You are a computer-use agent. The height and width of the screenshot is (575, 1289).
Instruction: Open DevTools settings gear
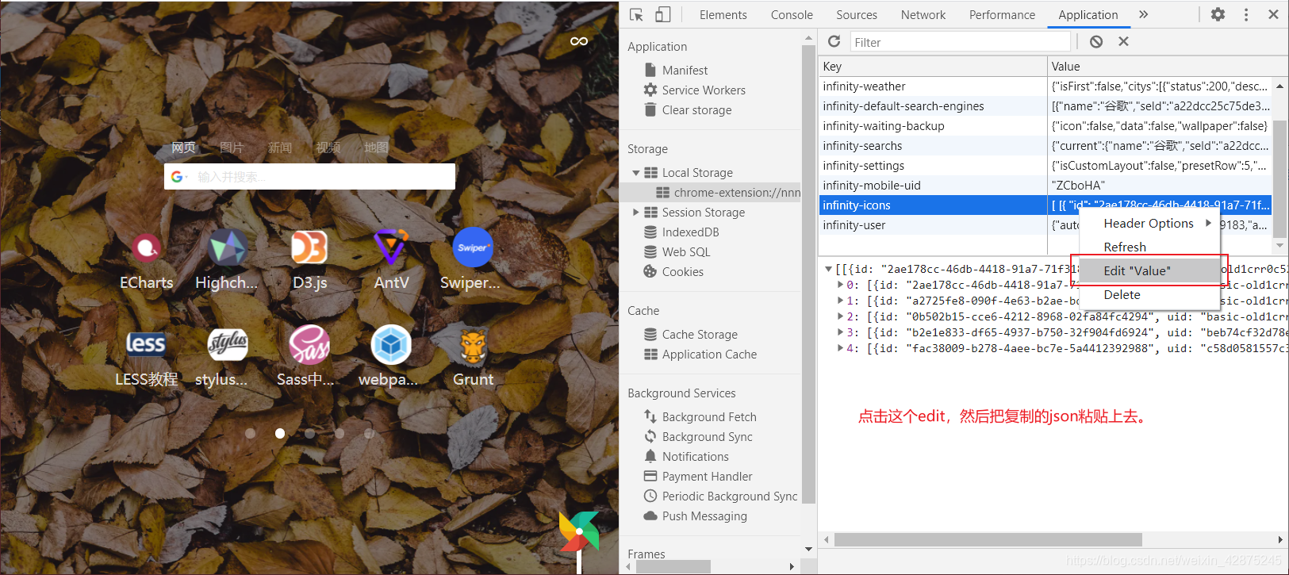[x=1218, y=14]
